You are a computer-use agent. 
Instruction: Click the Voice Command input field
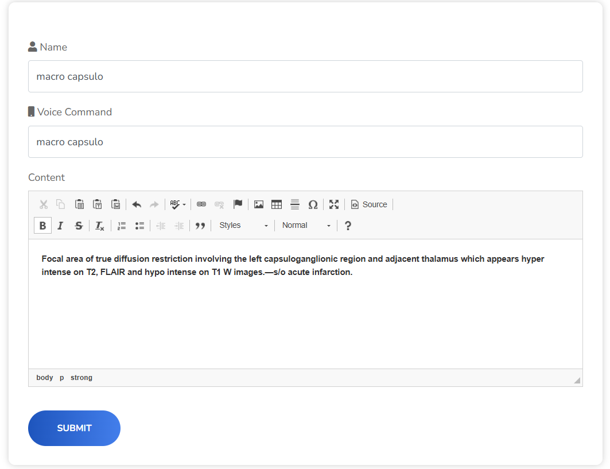[x=305, y=142]
